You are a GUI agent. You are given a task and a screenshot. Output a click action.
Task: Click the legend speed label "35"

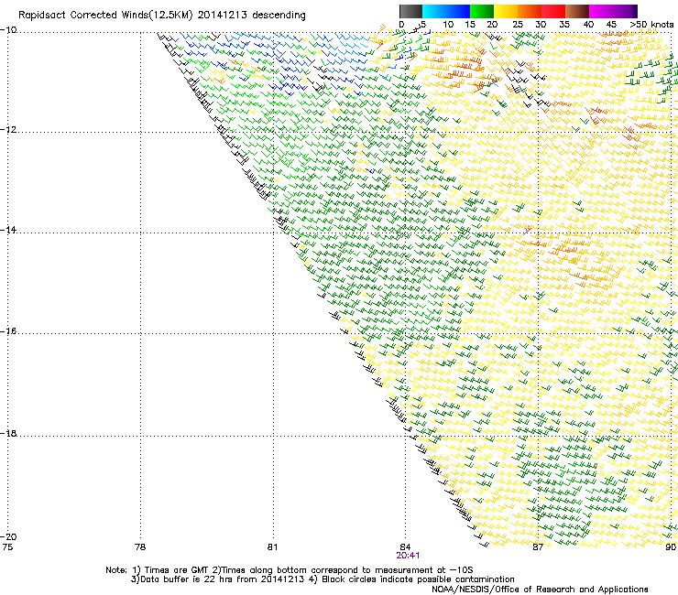coord(564,25)
